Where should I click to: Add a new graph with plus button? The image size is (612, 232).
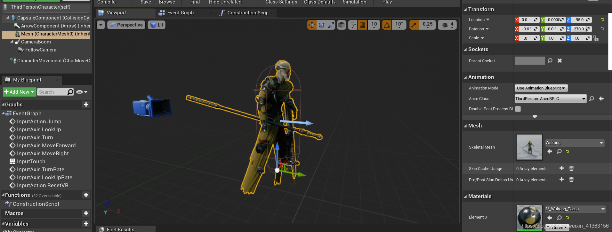[x=86, y=104]
